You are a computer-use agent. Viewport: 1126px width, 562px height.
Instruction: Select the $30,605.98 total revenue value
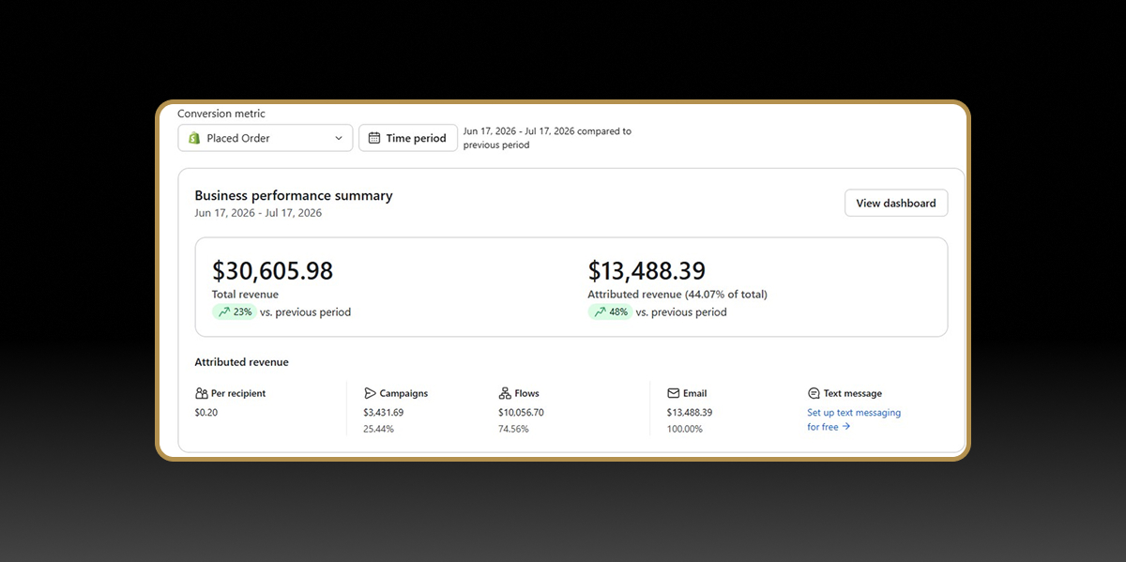coord(272,271)
